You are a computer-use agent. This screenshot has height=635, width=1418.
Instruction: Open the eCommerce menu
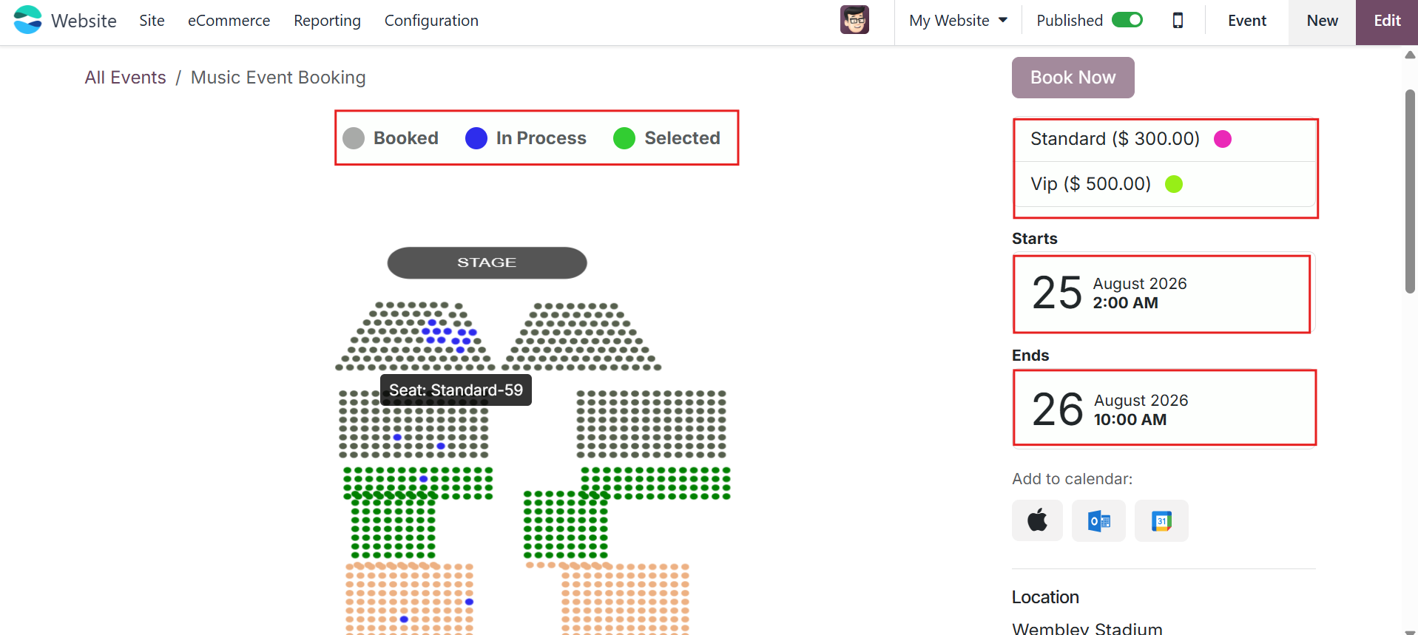pyautogui.click(x=229, y=21)
